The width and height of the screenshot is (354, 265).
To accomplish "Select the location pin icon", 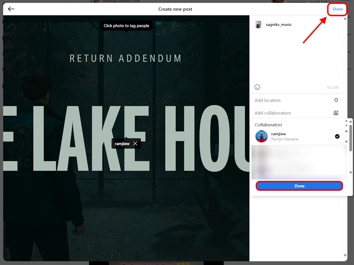I will pos(336,100).
